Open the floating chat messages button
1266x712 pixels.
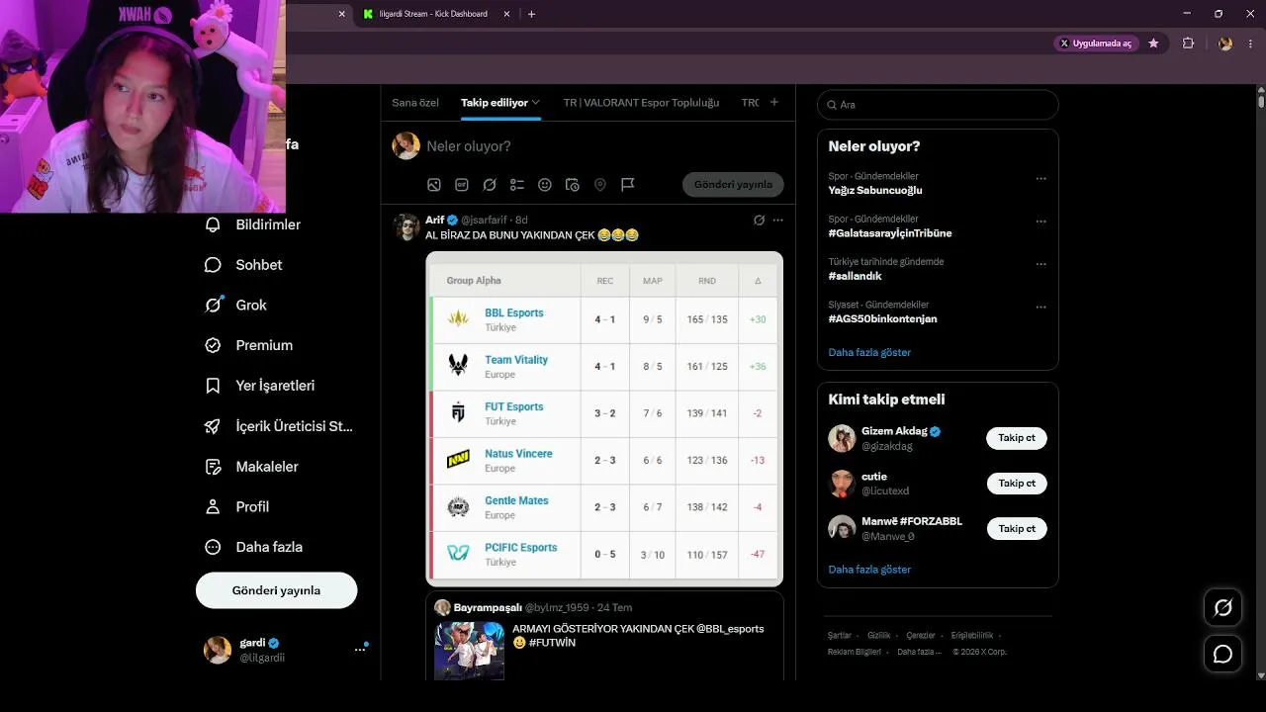(1222, 654)
